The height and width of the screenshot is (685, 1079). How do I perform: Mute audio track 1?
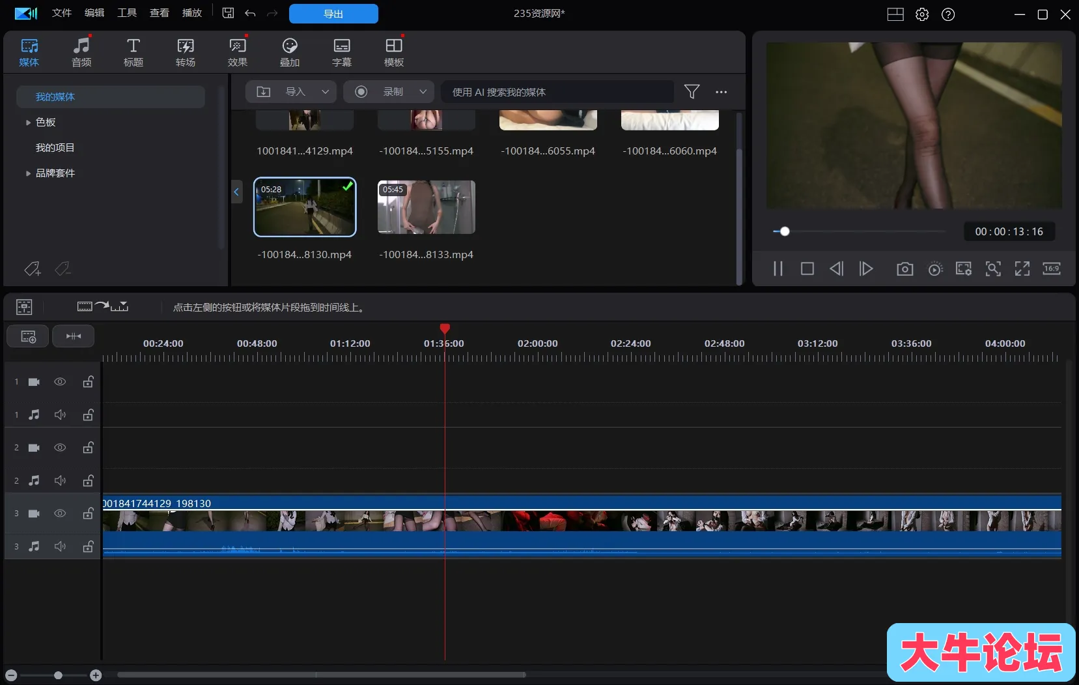click(60, 415)
